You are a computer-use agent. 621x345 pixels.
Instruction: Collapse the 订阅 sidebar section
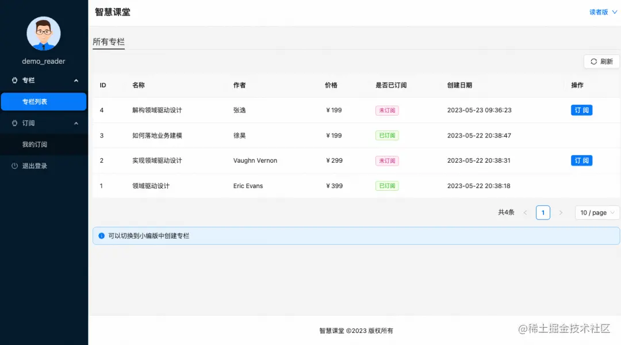(x=76, y=123)
